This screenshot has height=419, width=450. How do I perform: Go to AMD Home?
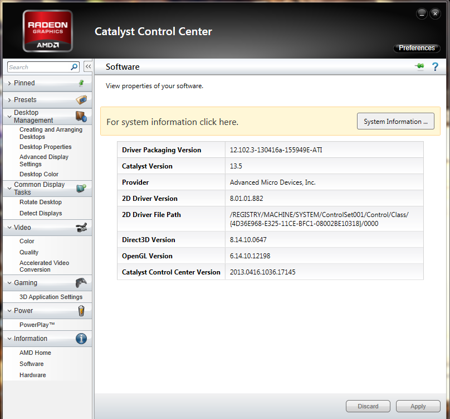click(35, 353)
